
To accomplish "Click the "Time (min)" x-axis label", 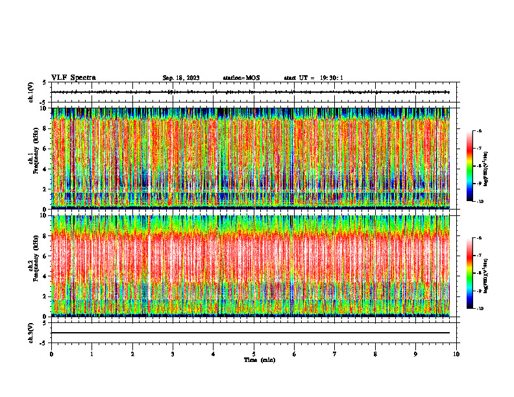I will tap(260, 360).
